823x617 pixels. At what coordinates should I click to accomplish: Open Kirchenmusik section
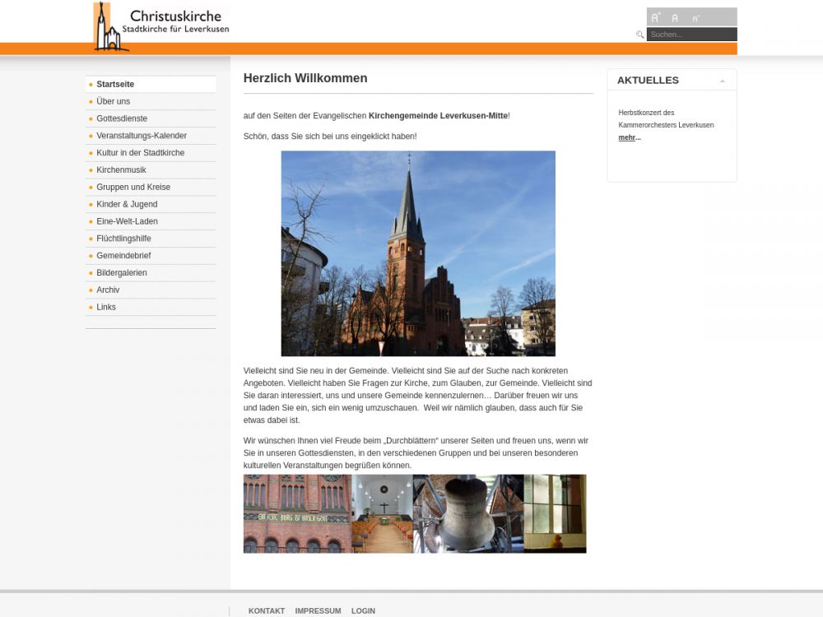point(121,170)
